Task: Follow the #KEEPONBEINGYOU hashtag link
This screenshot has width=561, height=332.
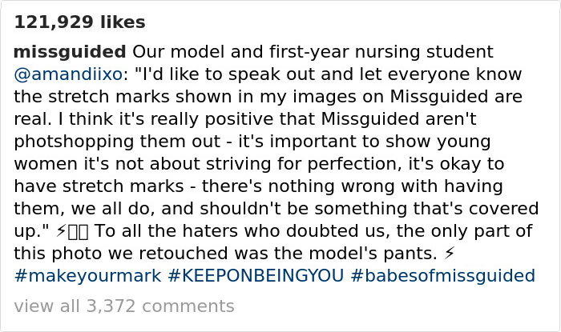Action: tap(256, 276)
